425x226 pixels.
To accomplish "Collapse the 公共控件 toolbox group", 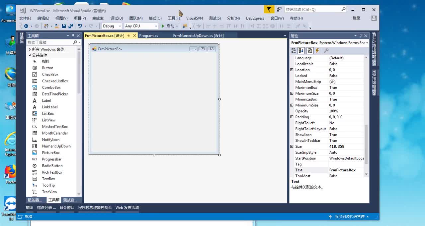I will [30, 55].
